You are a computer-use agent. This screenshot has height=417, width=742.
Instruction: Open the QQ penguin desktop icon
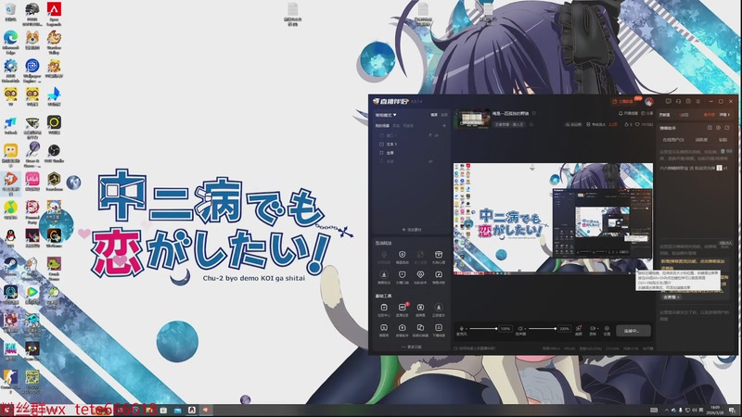click(10, 237)
